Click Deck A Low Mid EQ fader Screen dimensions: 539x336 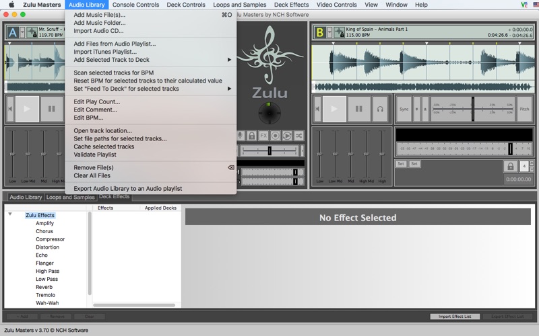[x=28, y=154]
